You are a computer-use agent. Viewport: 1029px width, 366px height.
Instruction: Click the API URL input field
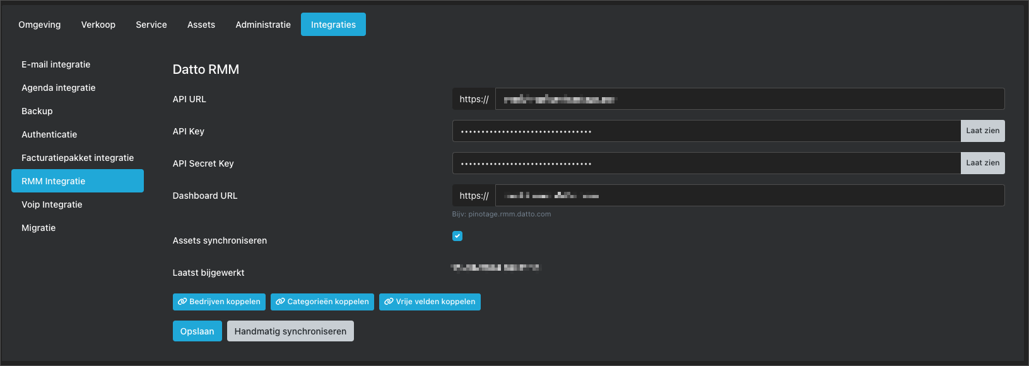[x=750, y=99]
